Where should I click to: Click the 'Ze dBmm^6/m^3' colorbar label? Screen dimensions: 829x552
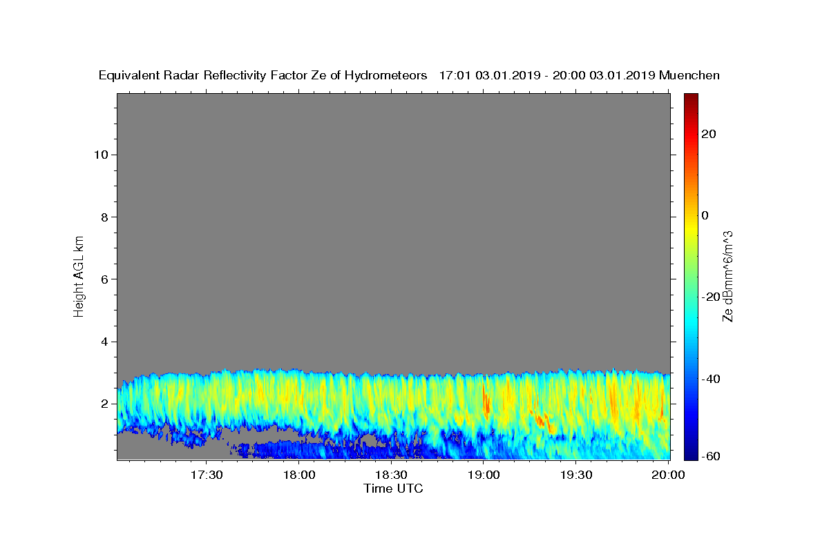(727, 276)
